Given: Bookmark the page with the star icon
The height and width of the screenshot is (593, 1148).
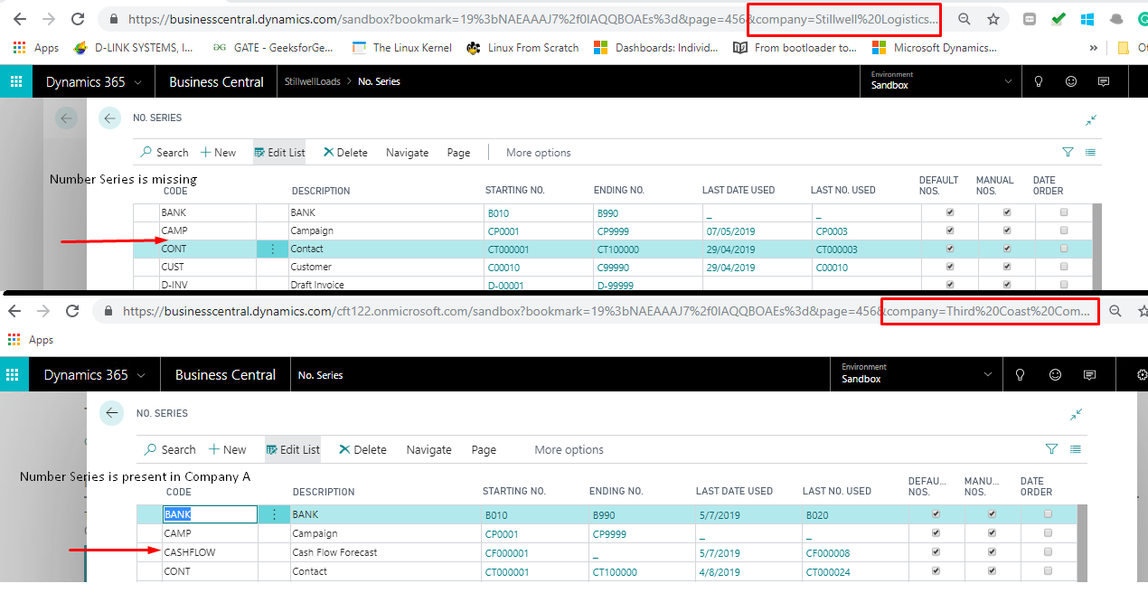Looking at the screenshot, I should click(993, 19).
